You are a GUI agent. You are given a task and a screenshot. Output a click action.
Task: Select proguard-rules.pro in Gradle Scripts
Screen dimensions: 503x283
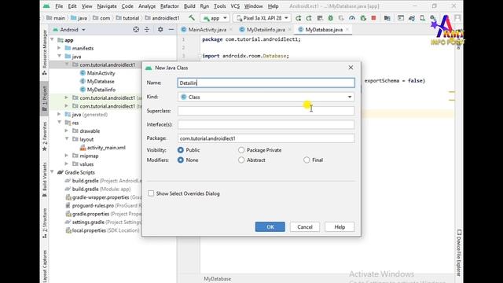(93, 205)
